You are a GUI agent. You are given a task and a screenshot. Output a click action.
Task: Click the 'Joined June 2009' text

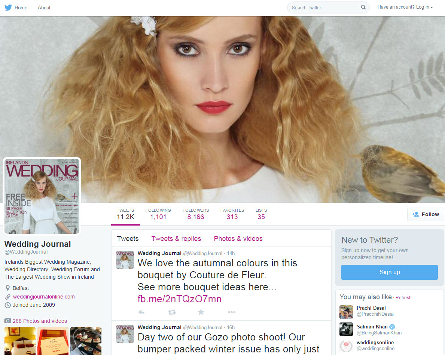click(34, 305)
